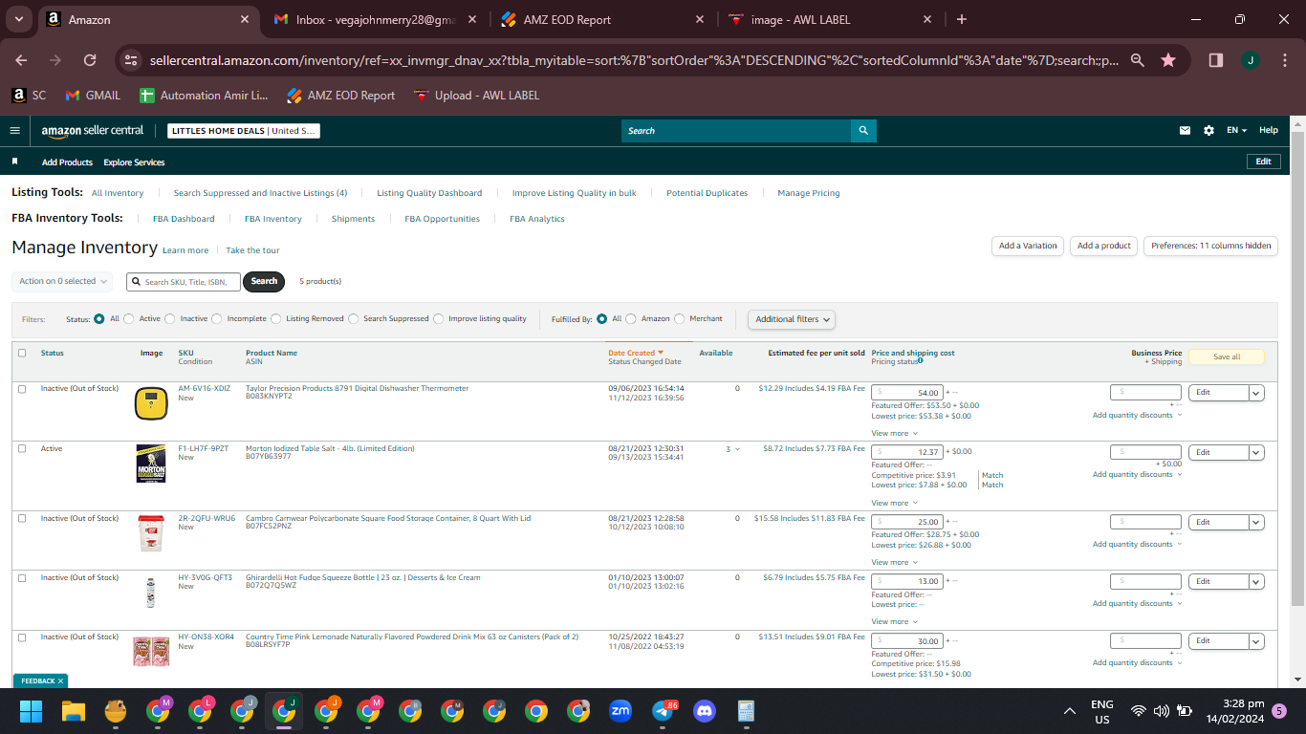
Task: Focus the price field showing 54.00
Action: coord(907,393)
